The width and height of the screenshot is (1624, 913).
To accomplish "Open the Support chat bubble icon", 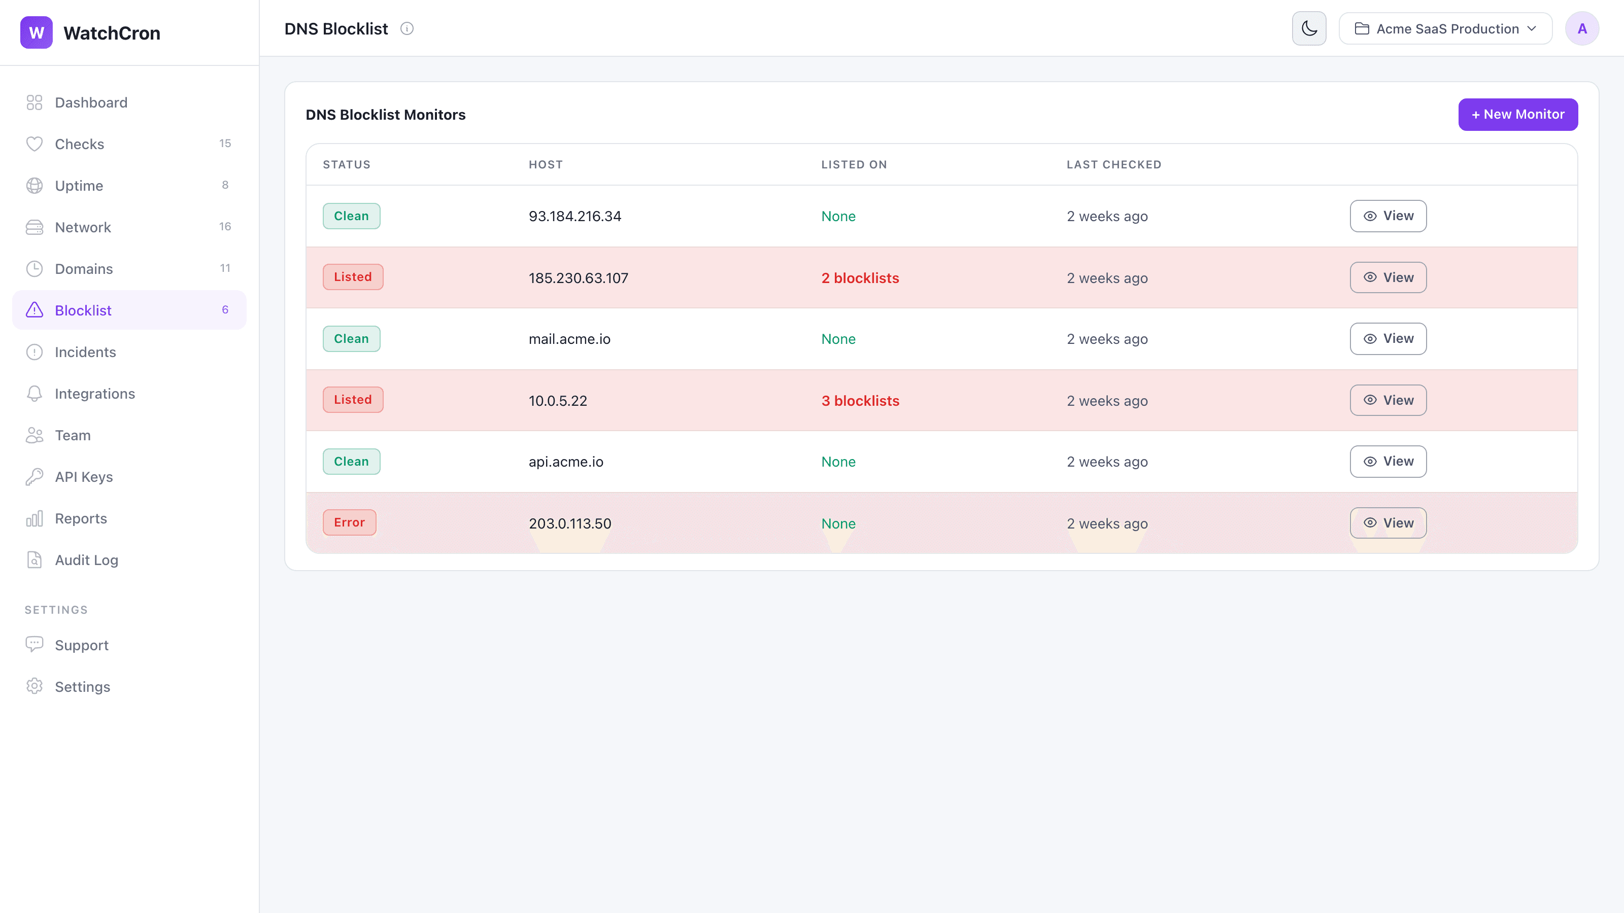I will click(x=34, y=645).
